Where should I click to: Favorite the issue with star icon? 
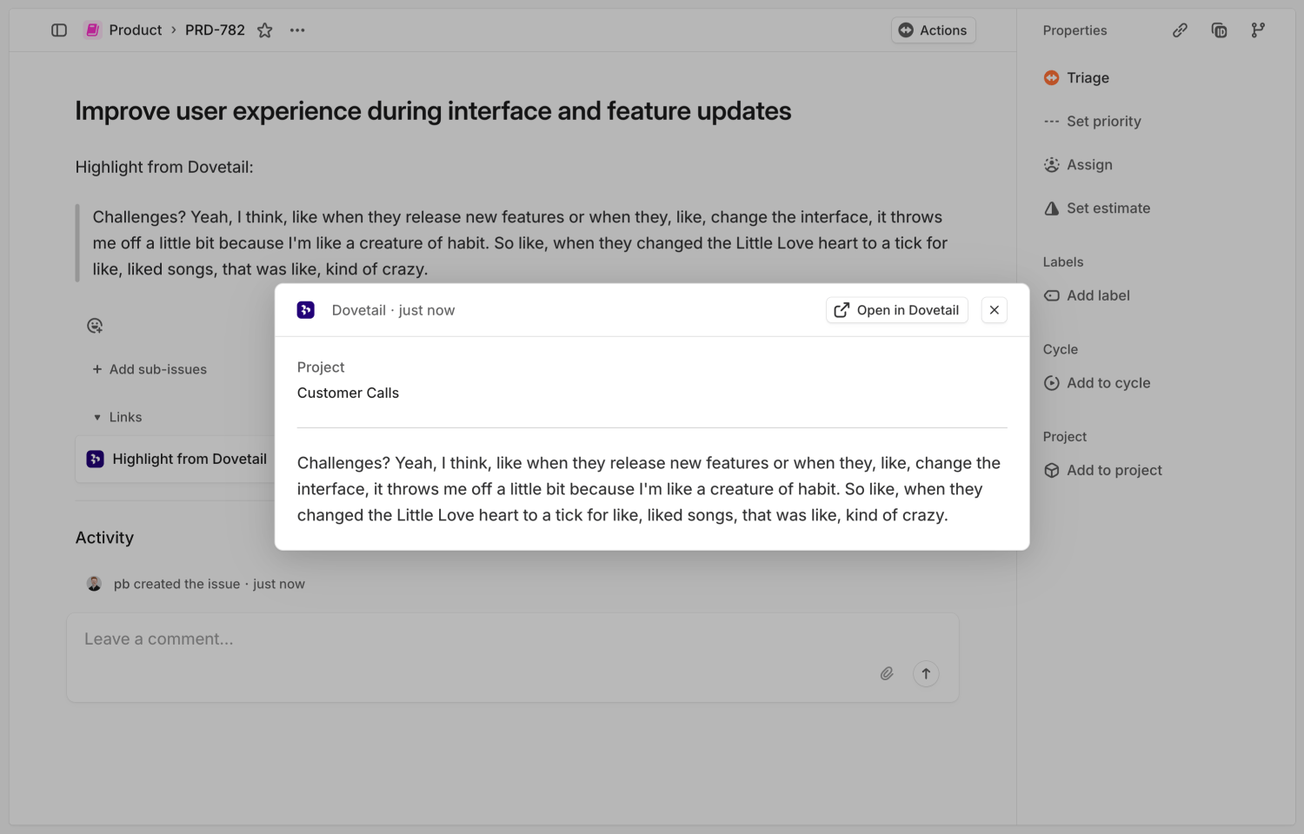pyautogui.click(x=265, y=30)
